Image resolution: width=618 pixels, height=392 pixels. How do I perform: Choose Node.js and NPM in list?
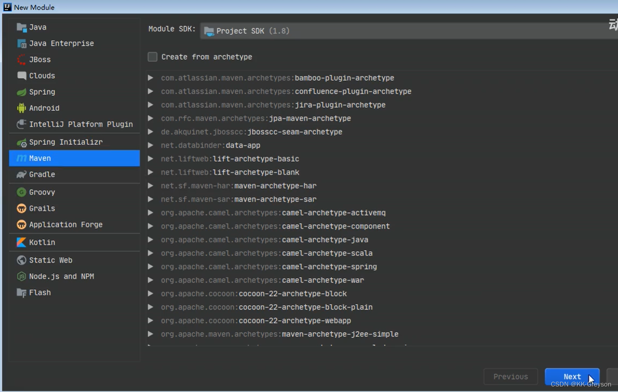[74, 276]
